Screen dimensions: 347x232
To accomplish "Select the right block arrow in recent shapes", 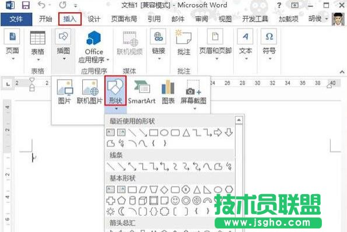I will (218, 133).
